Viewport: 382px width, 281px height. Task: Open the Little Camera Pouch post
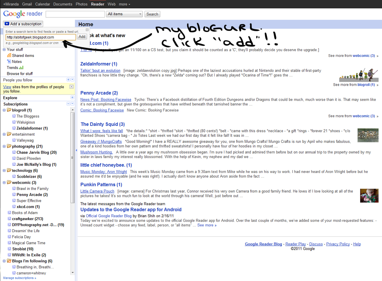pos(97,191)
